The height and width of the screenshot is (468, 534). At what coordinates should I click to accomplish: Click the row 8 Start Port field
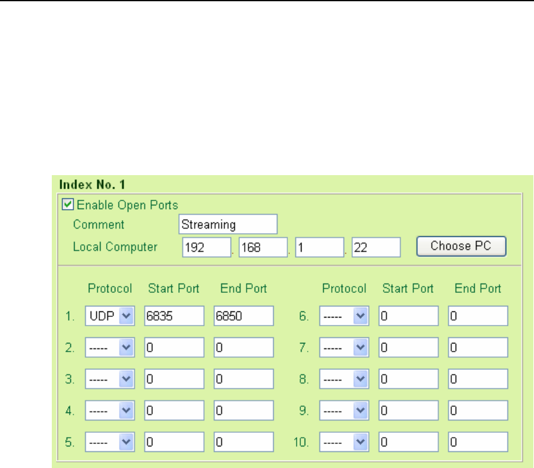tap(408, 379)
